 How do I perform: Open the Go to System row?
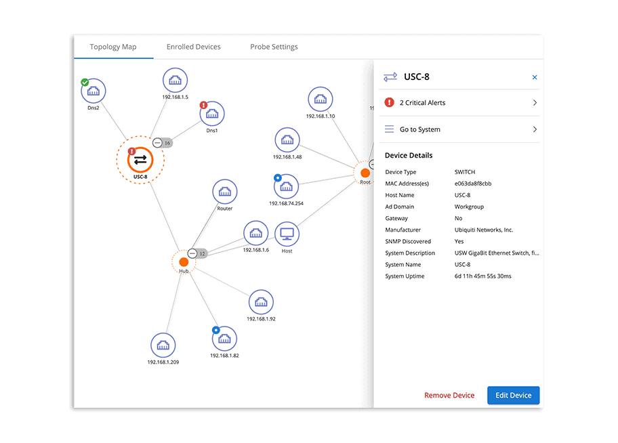point(459,129)
